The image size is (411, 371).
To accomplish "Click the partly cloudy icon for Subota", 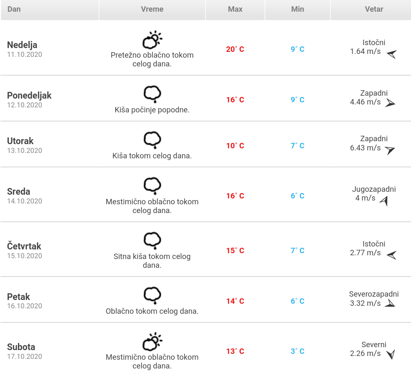I will pos(152,342).
